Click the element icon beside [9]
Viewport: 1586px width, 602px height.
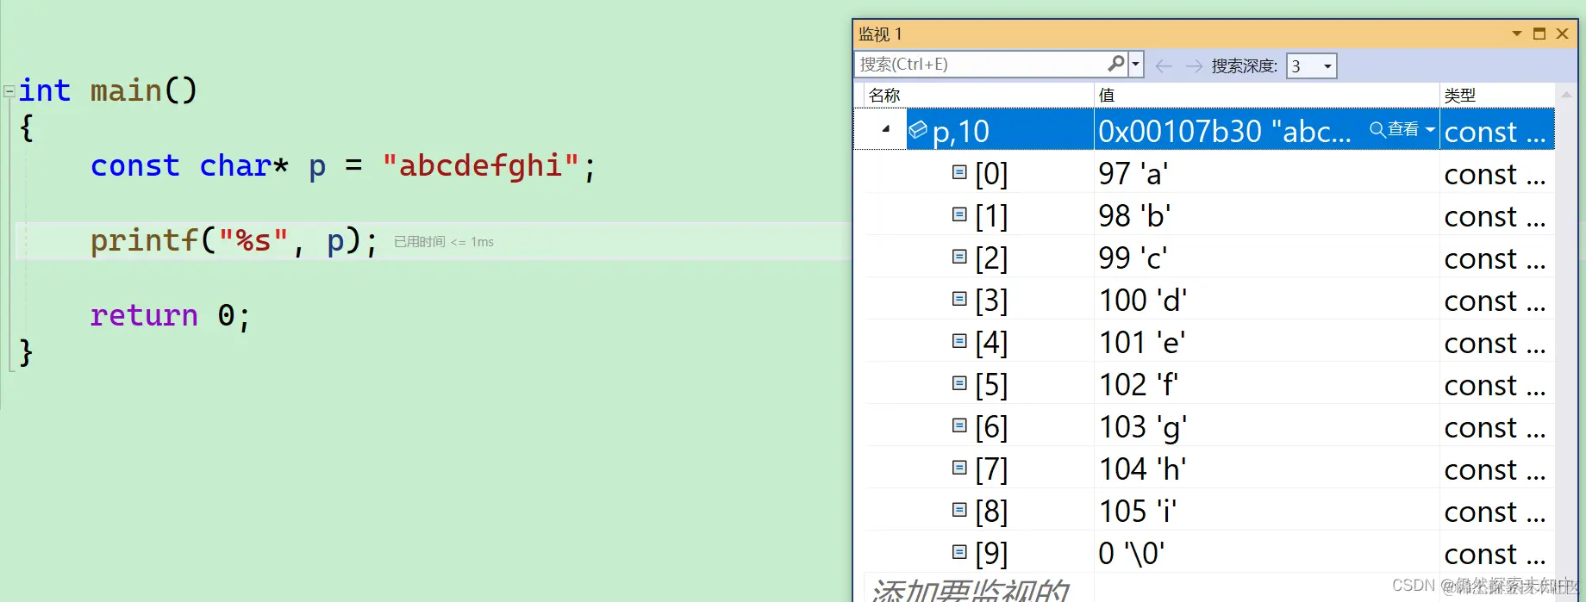tap(959, 552)
